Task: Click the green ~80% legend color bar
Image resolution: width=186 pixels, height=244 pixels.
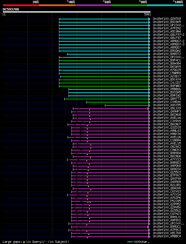Action: coord(129,5)
